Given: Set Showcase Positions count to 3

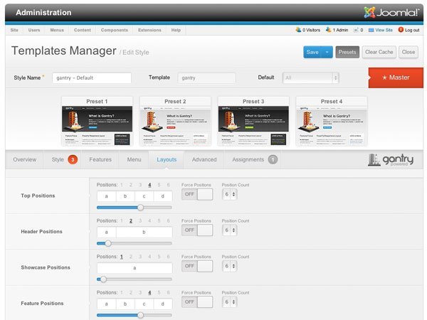Looking at the screenshot, I should tap(140, 257).
